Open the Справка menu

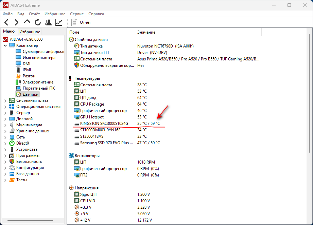coord(96,14)
